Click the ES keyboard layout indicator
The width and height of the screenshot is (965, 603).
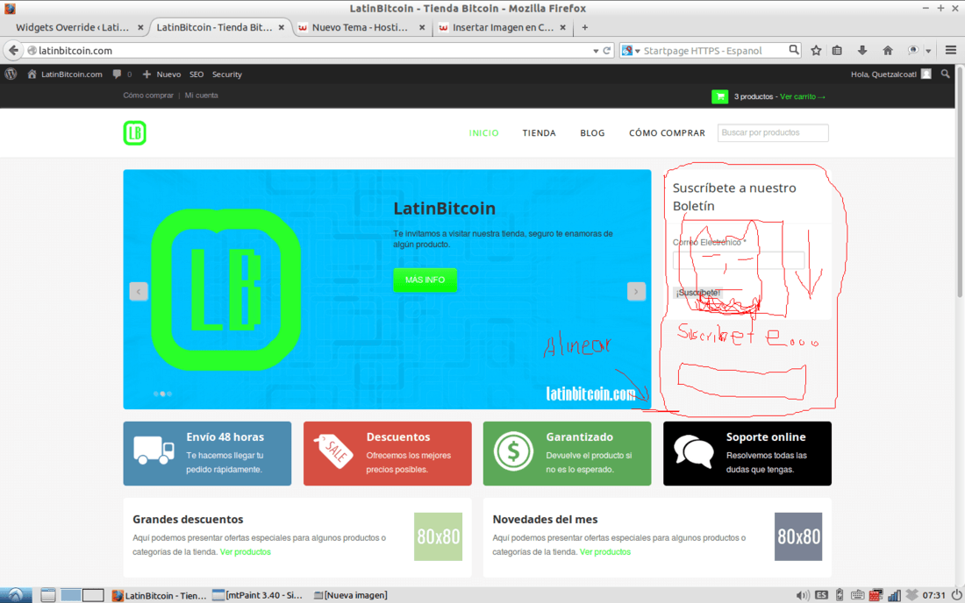coord(821,595)
